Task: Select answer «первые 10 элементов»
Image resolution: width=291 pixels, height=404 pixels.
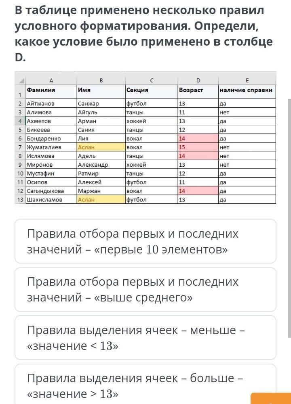Action: (x=145, y=241)
